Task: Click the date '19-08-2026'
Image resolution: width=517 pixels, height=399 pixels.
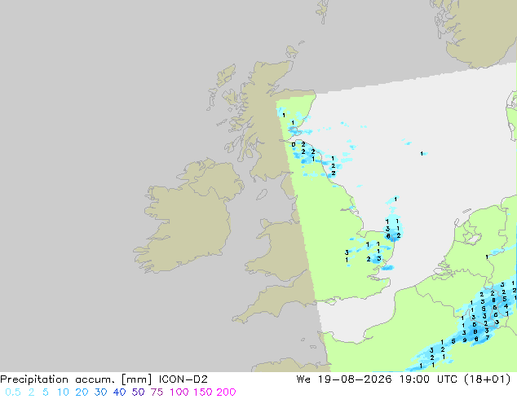Action: click(x=355, y=379)
